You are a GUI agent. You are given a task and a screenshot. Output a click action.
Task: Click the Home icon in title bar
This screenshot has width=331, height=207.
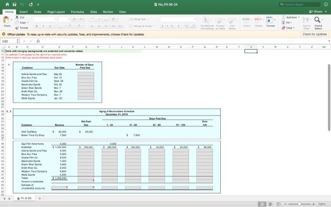[x=7, y=4]
